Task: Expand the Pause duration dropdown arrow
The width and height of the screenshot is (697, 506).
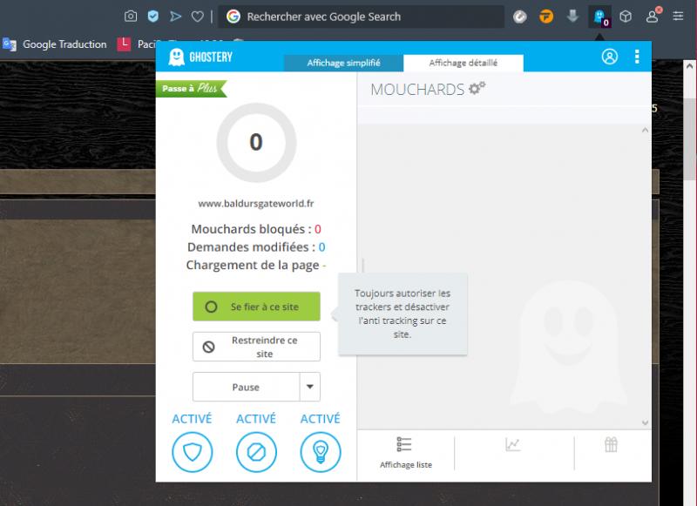Action: [x=310, y=387]
